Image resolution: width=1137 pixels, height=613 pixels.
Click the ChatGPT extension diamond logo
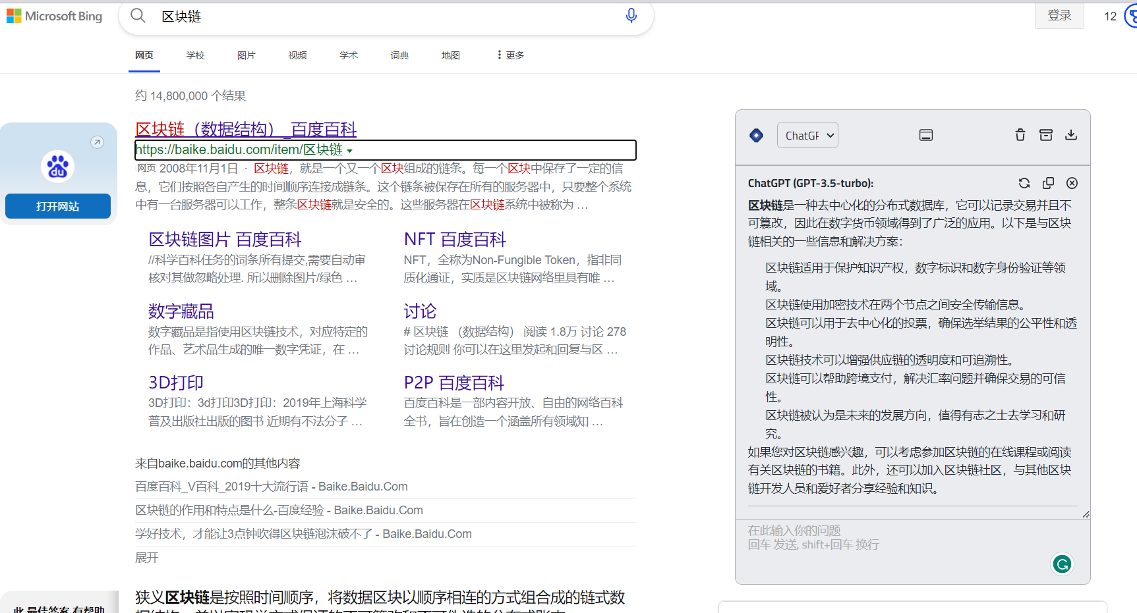756,135
